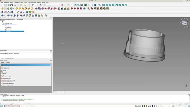Collapse the Body tree node
The height and width of the screenshot is (107, 190).
(2, 25)
